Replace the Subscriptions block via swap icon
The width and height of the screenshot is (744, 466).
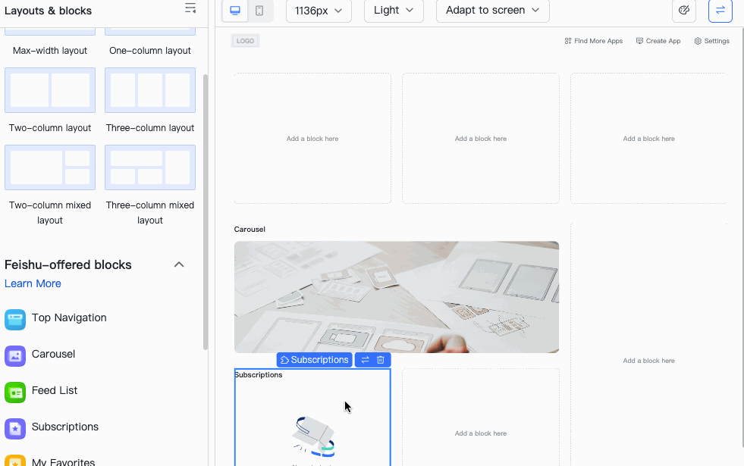point(365,360)
